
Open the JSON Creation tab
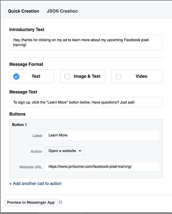pyautogui.click(x=62, y=11)
